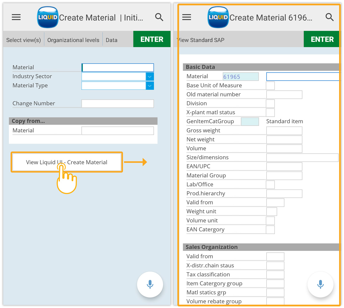Click Liquid UI logo on left screen
The image size is (344, 308).
click(48, 17)
